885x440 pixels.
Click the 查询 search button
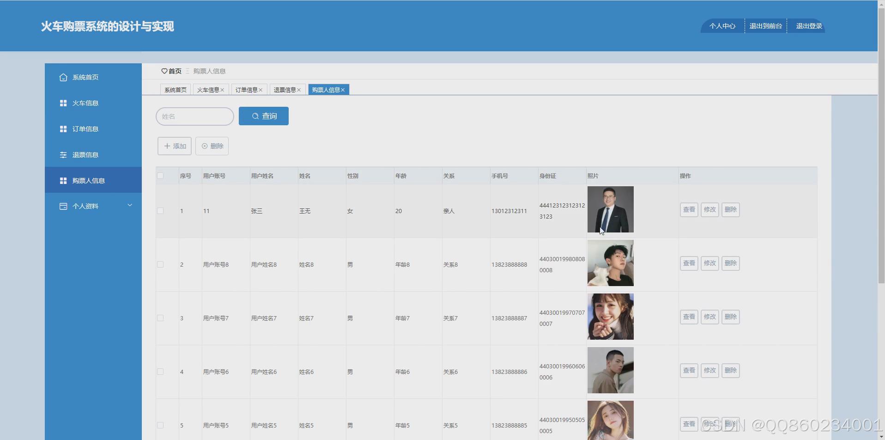[264, 116]
